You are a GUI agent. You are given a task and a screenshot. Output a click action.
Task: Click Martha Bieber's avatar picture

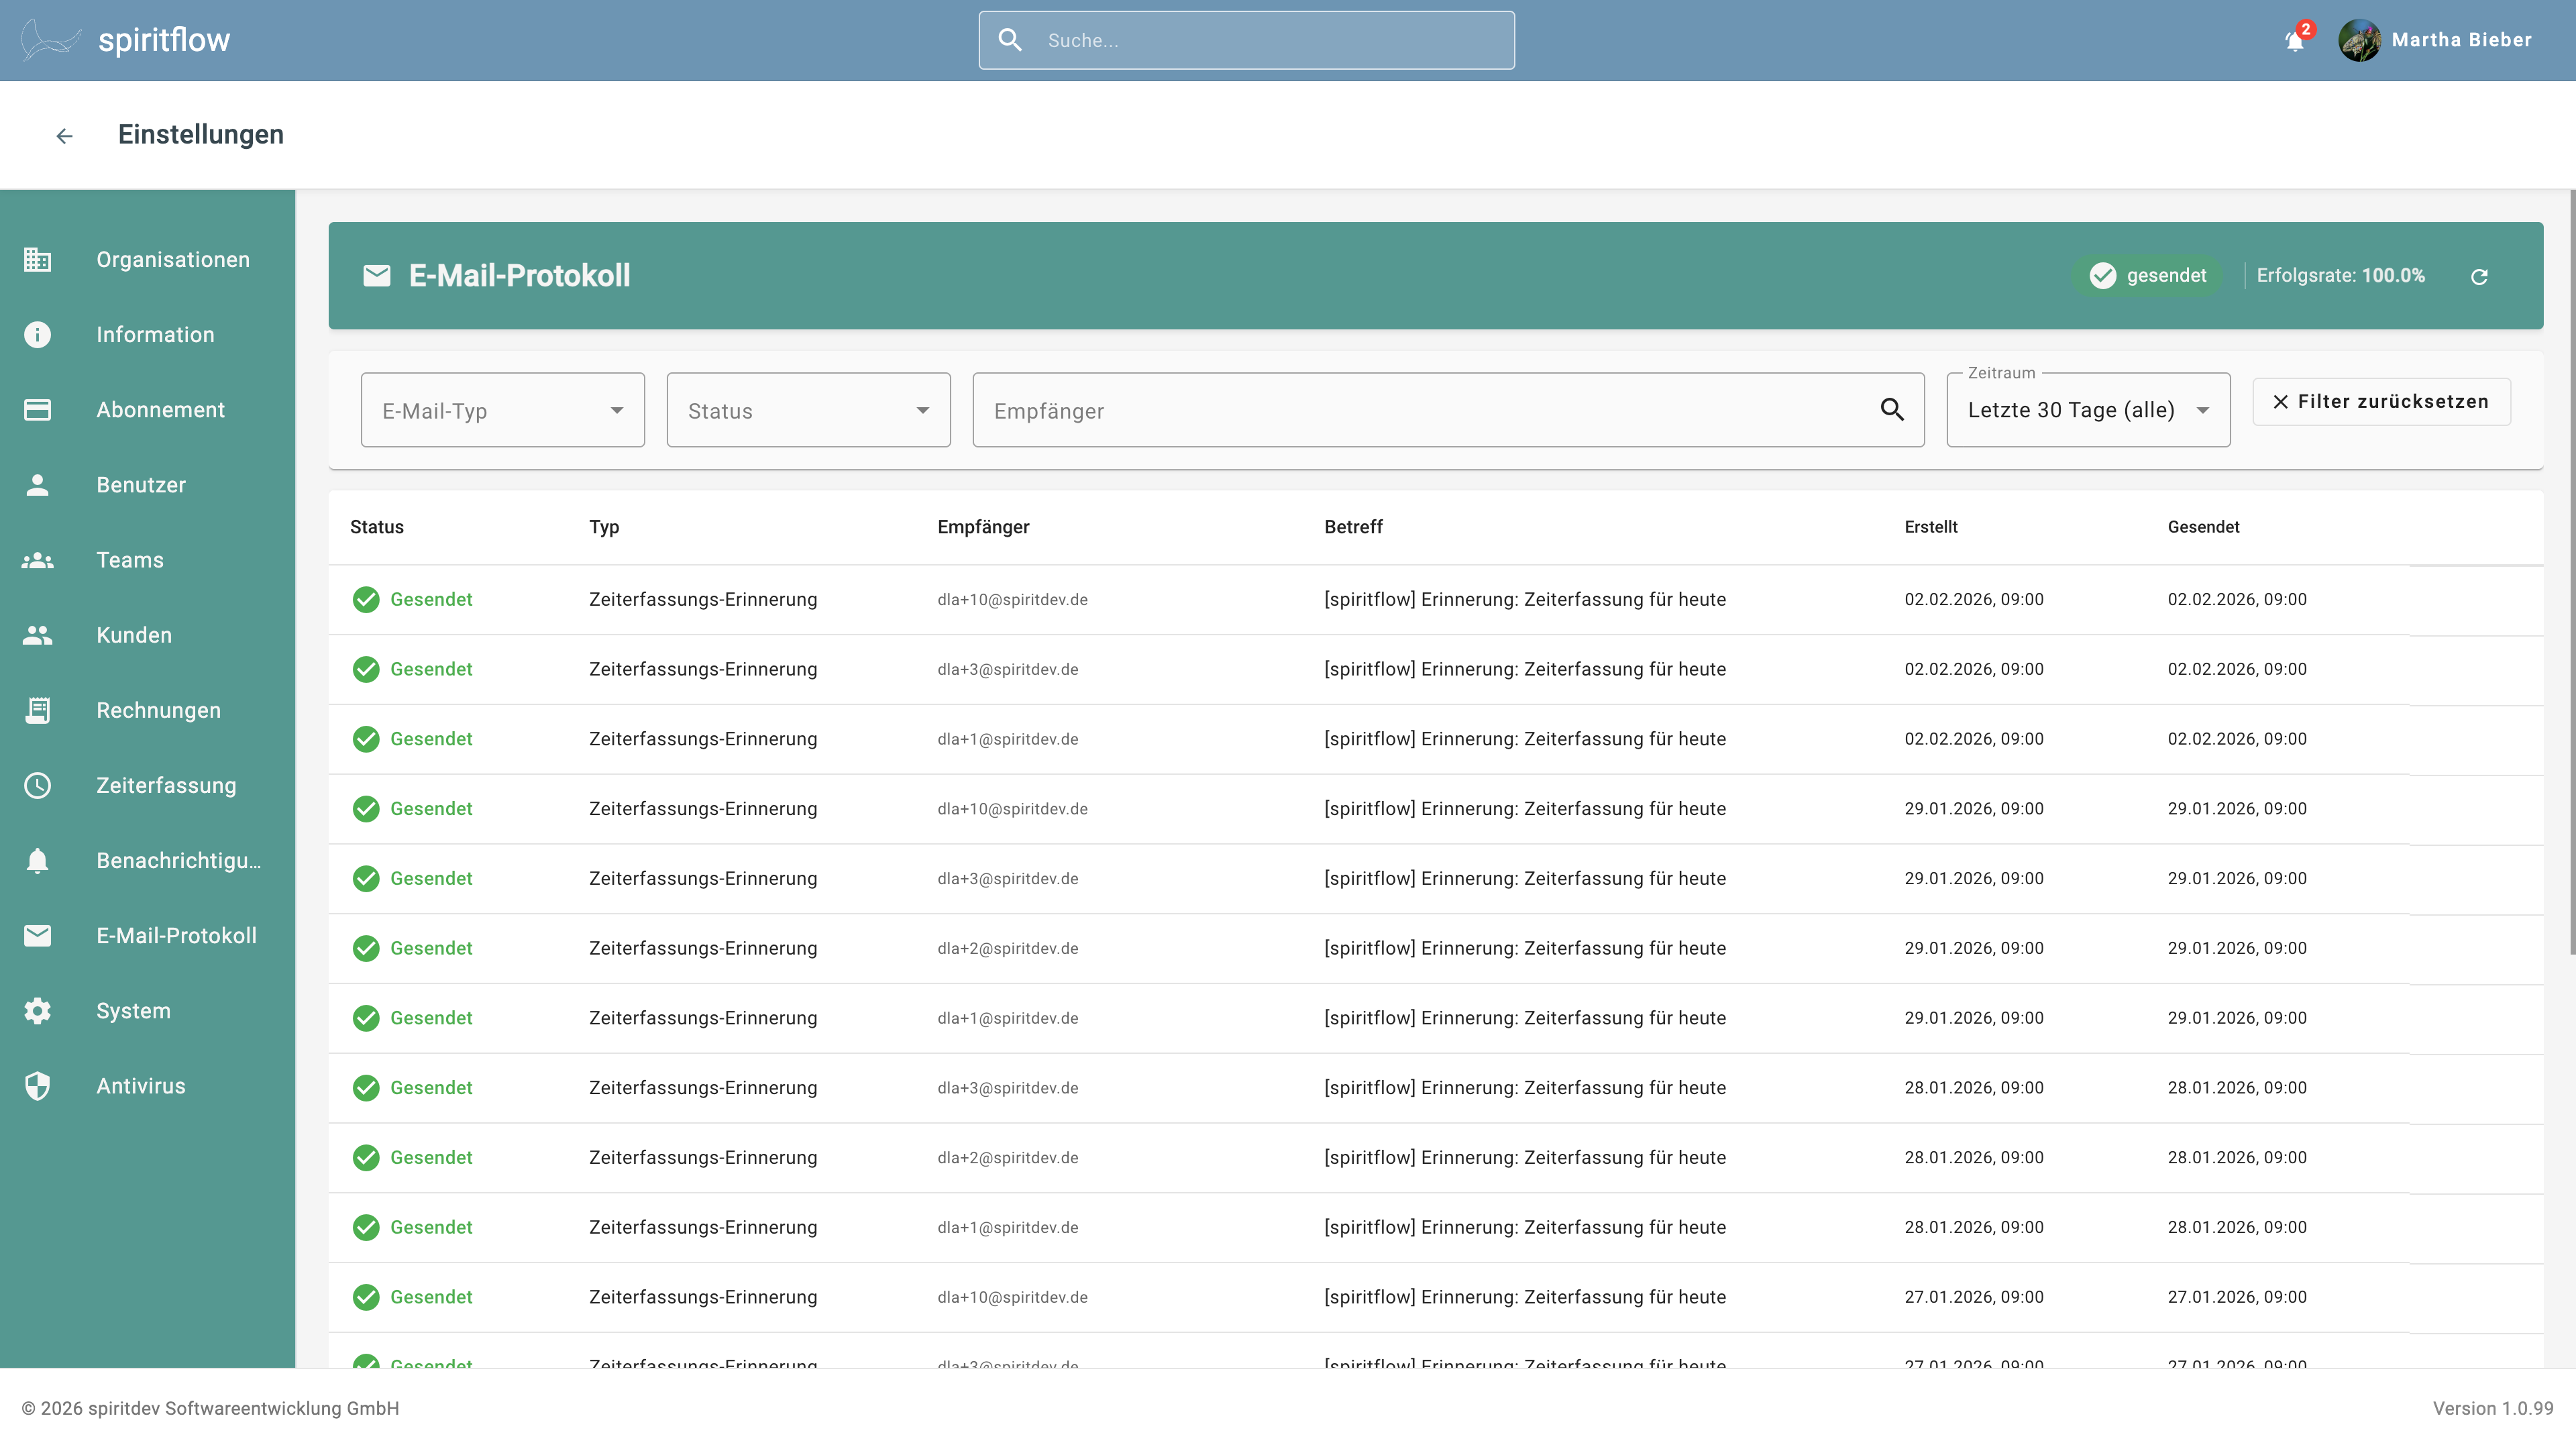click(2359, 40)
